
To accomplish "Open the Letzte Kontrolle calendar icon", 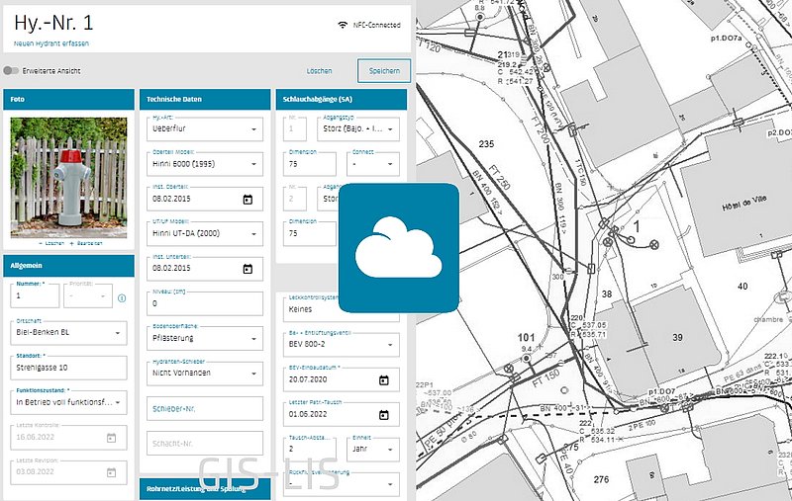I will 111,437.
